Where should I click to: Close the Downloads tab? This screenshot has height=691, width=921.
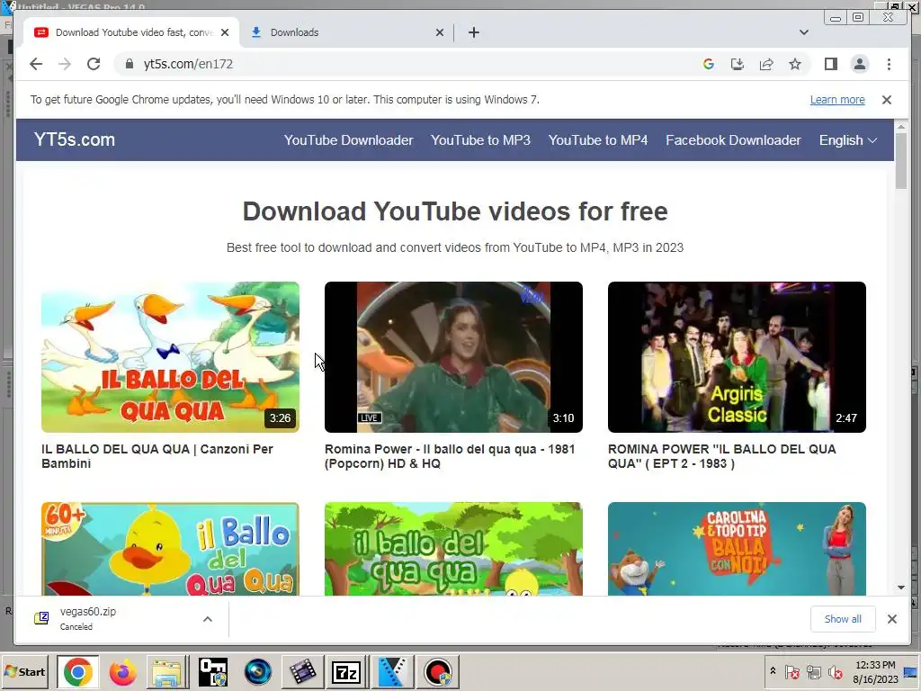point(439,32)
